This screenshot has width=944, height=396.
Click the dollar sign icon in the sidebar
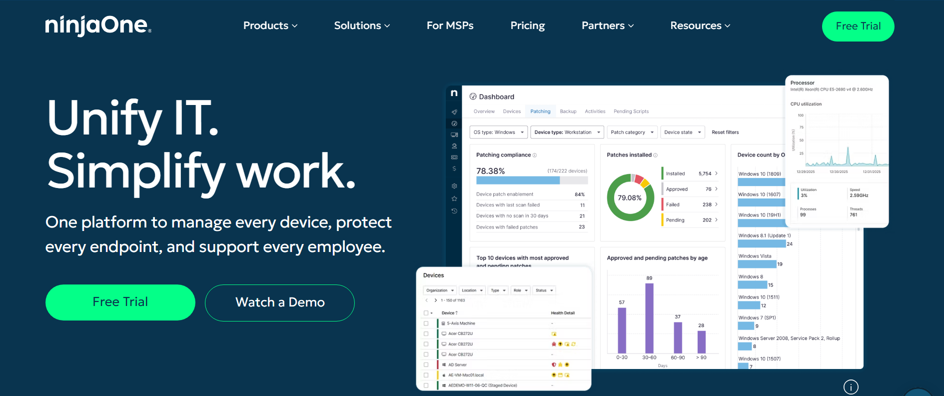click(x=454, y=168)
